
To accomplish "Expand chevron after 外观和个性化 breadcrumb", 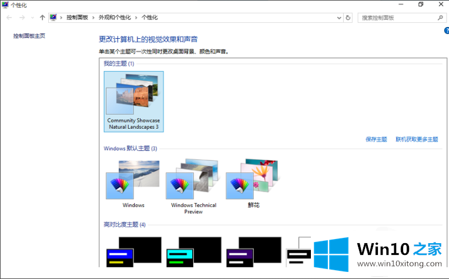I will tap(136, 18).
